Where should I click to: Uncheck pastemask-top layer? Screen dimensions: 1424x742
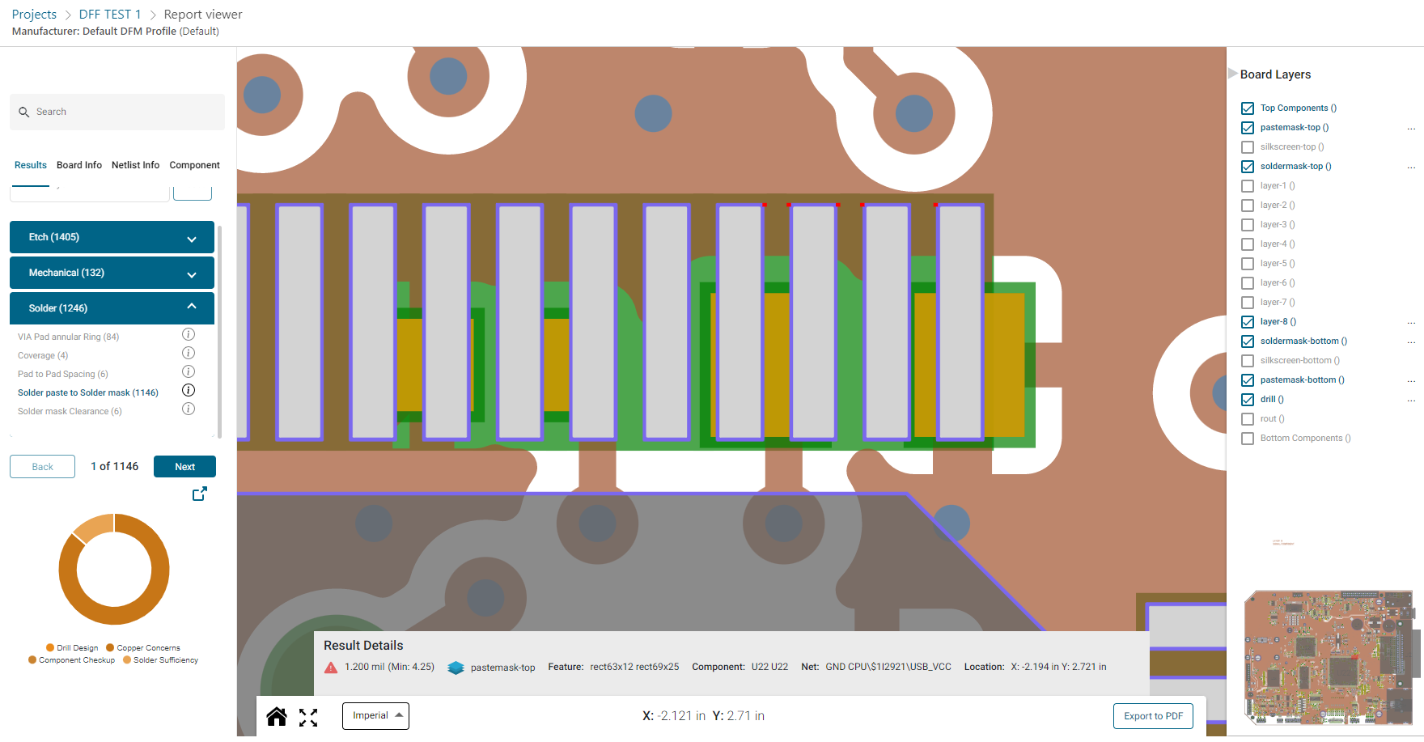coord(1248,128)
